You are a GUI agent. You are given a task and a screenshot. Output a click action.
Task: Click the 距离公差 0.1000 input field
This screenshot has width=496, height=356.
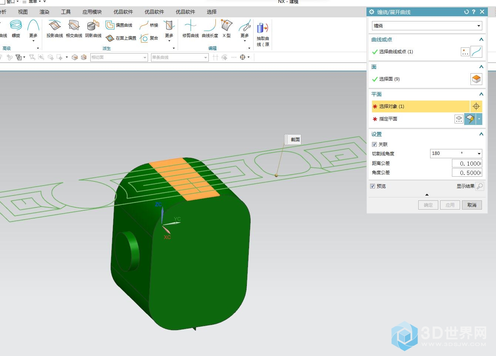[x=467, y=163]
